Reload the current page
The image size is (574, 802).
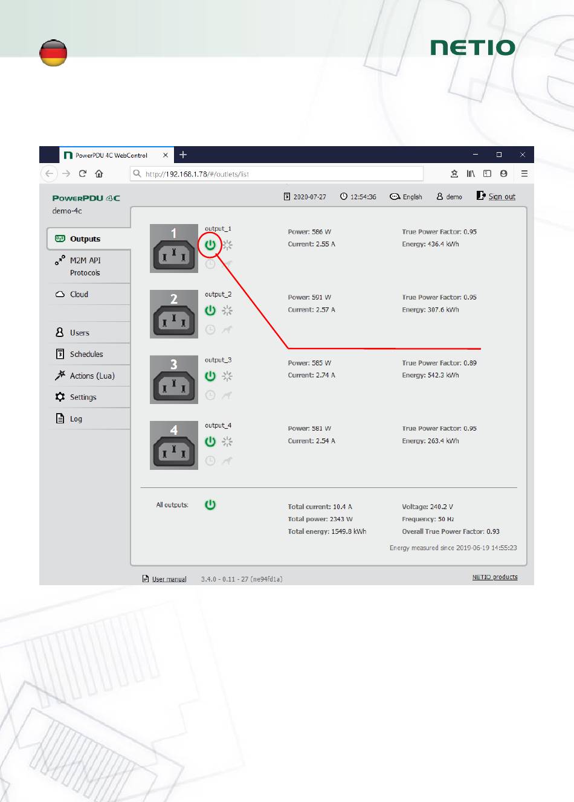point(83,174)
